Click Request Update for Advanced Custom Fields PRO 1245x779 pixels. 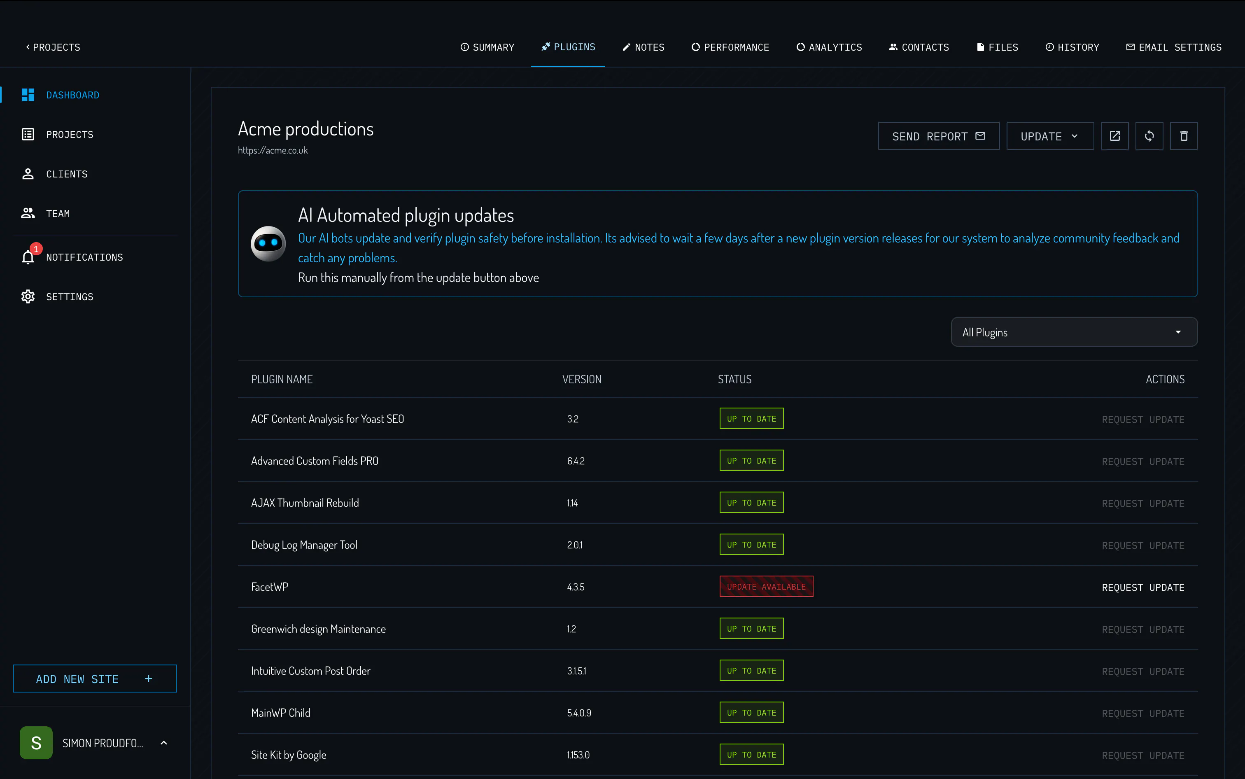(x=1143, y=462)
